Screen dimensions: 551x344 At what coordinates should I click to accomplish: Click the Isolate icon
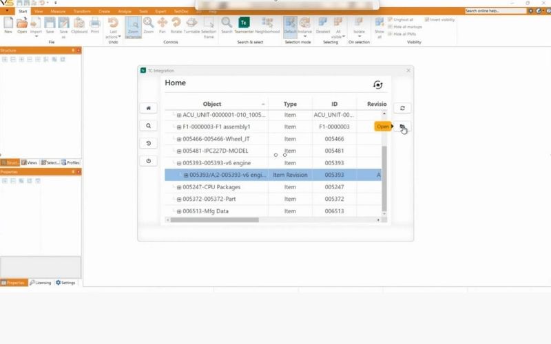pos(359,23)
